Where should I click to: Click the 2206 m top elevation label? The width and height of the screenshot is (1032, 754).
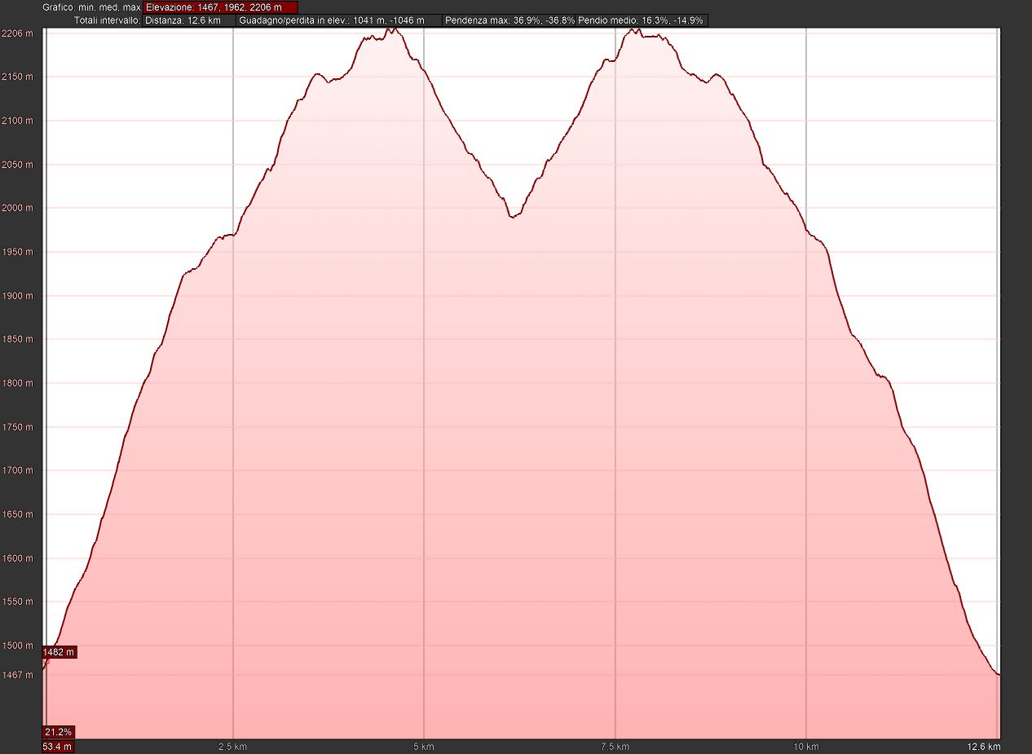click(x=17, y=33)
